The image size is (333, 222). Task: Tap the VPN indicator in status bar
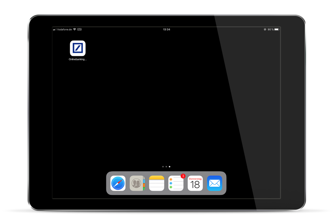point(79,29)
